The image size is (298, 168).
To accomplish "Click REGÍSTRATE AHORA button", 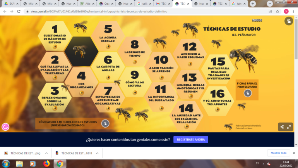I will pos(191,140).
